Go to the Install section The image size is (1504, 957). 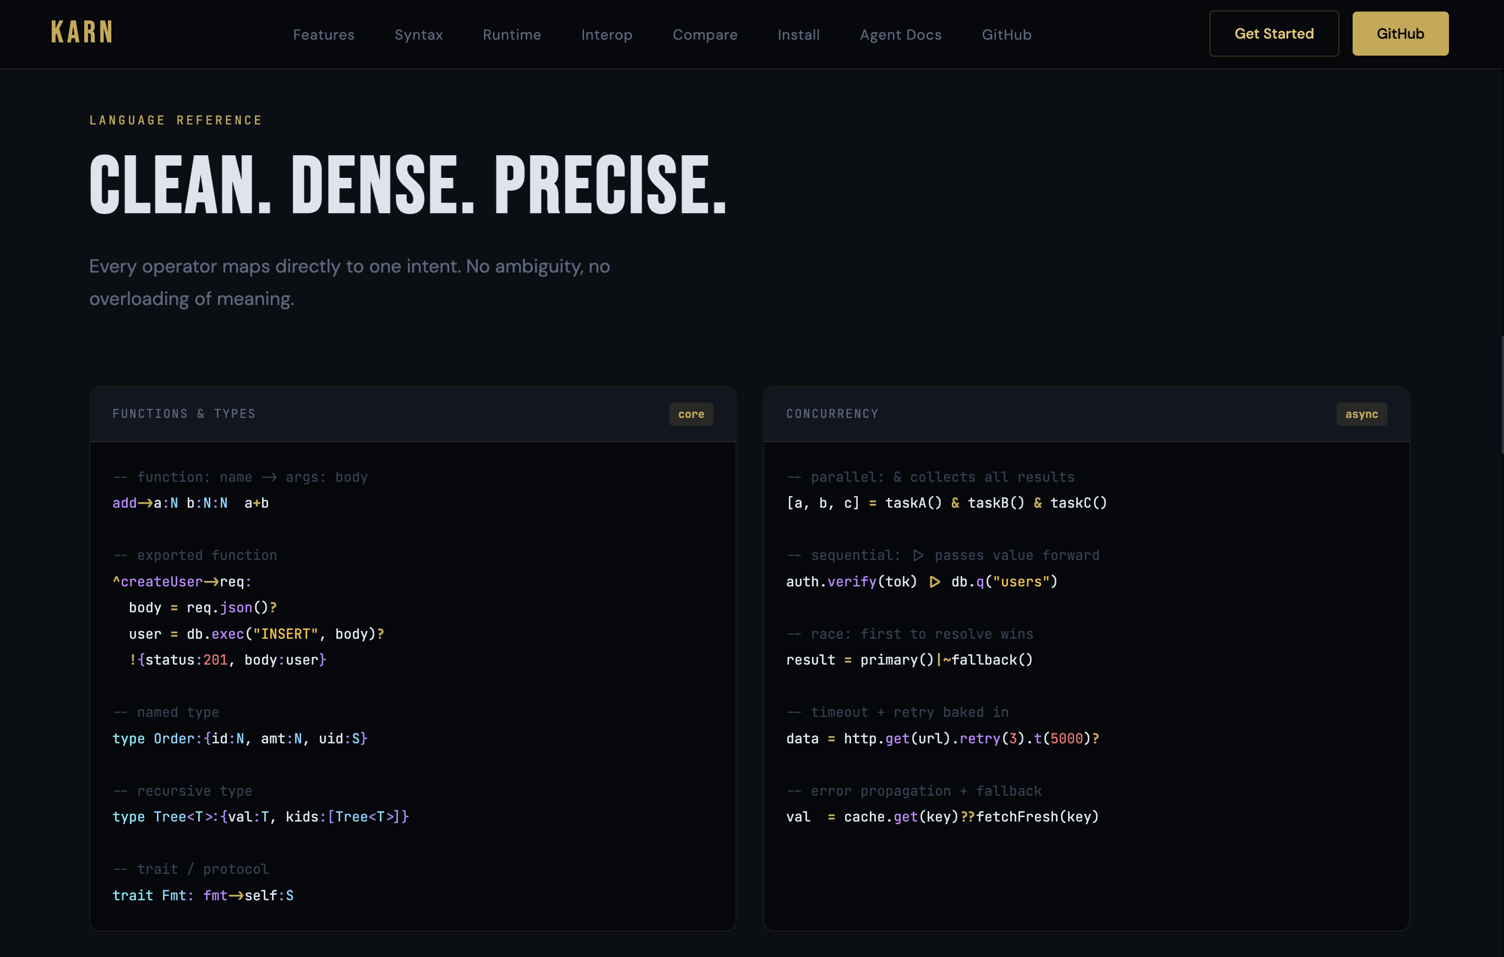[798, 35]
